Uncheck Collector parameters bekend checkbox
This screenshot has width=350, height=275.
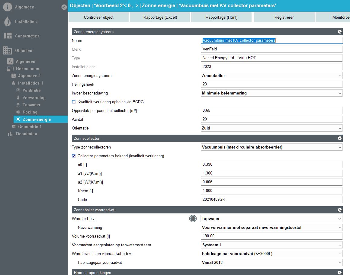(74, 156)
